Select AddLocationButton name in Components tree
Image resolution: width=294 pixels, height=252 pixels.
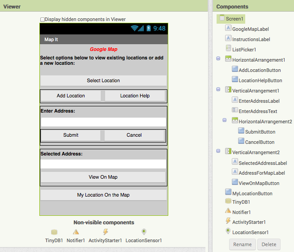pyautogui.click(x=260, y=71)
